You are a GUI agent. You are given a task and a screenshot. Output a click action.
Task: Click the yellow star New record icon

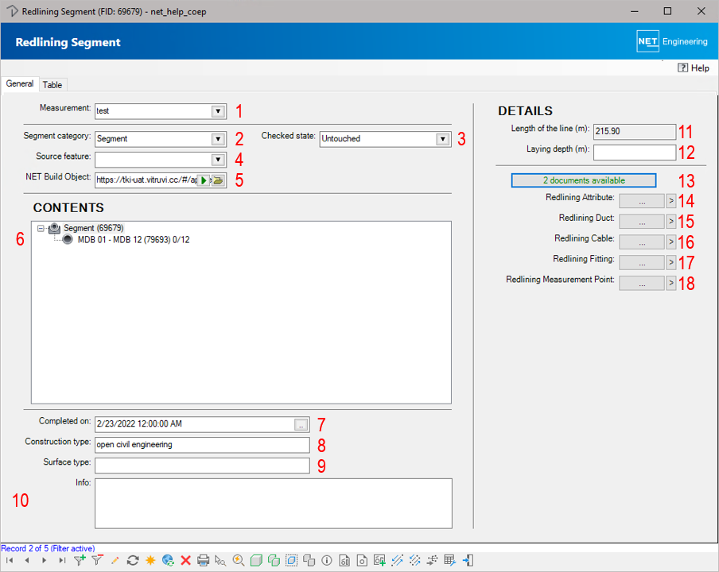point(150,560)
